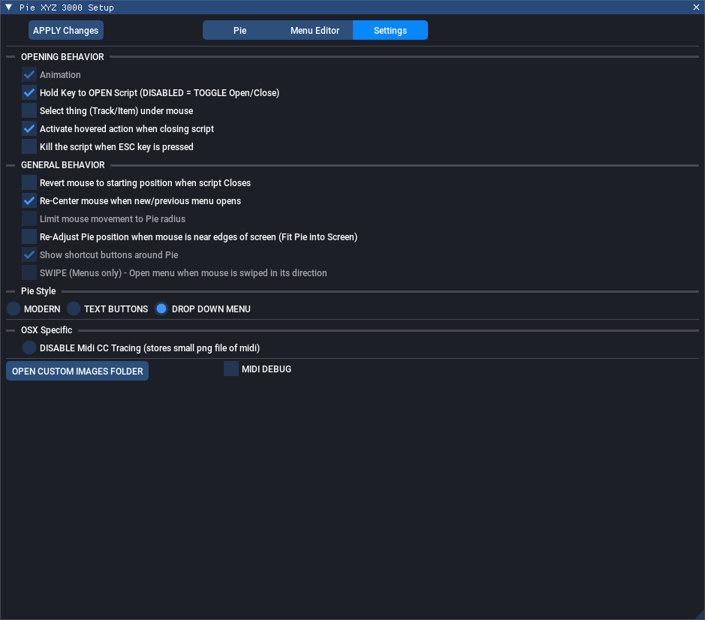Collapse the Pie XYZ 3000 Setup window triangle

pos(8,8)
